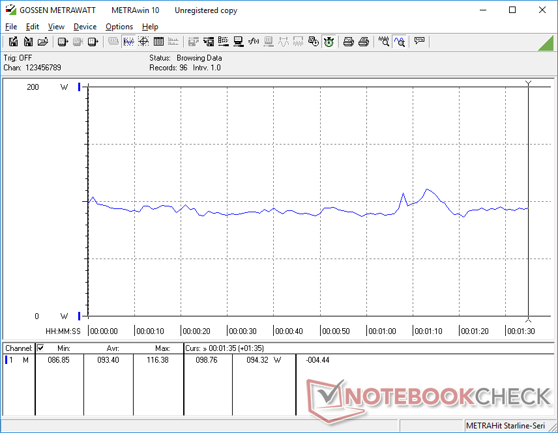Maximize the METRAwin 10 window
This screenshot has height=433, width=558.
512,10
